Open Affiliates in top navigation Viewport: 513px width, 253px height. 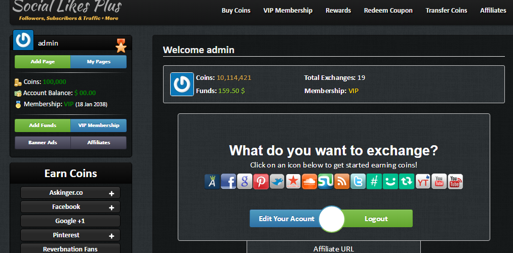click(x=493, y=11)
